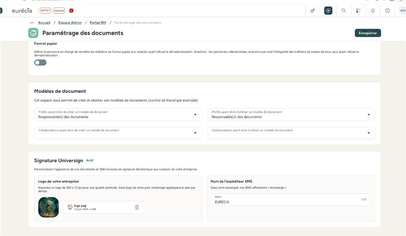
Task: Open Profils ayant droit de créer dropdown
Action: click(118, 115)
